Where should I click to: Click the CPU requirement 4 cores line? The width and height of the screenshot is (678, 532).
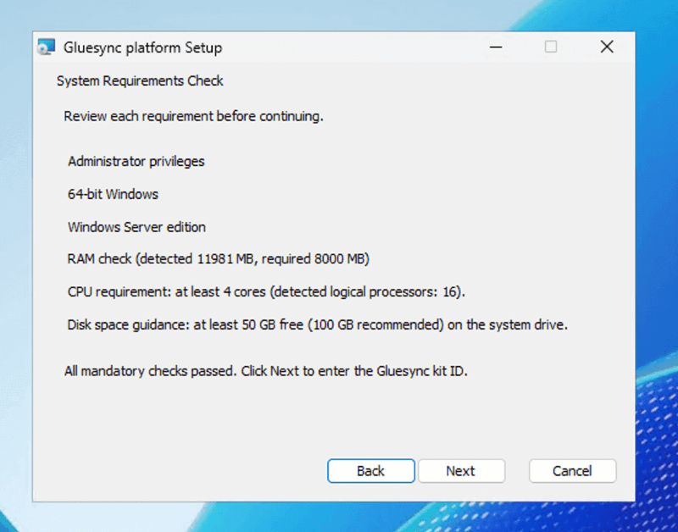(266, 291)
